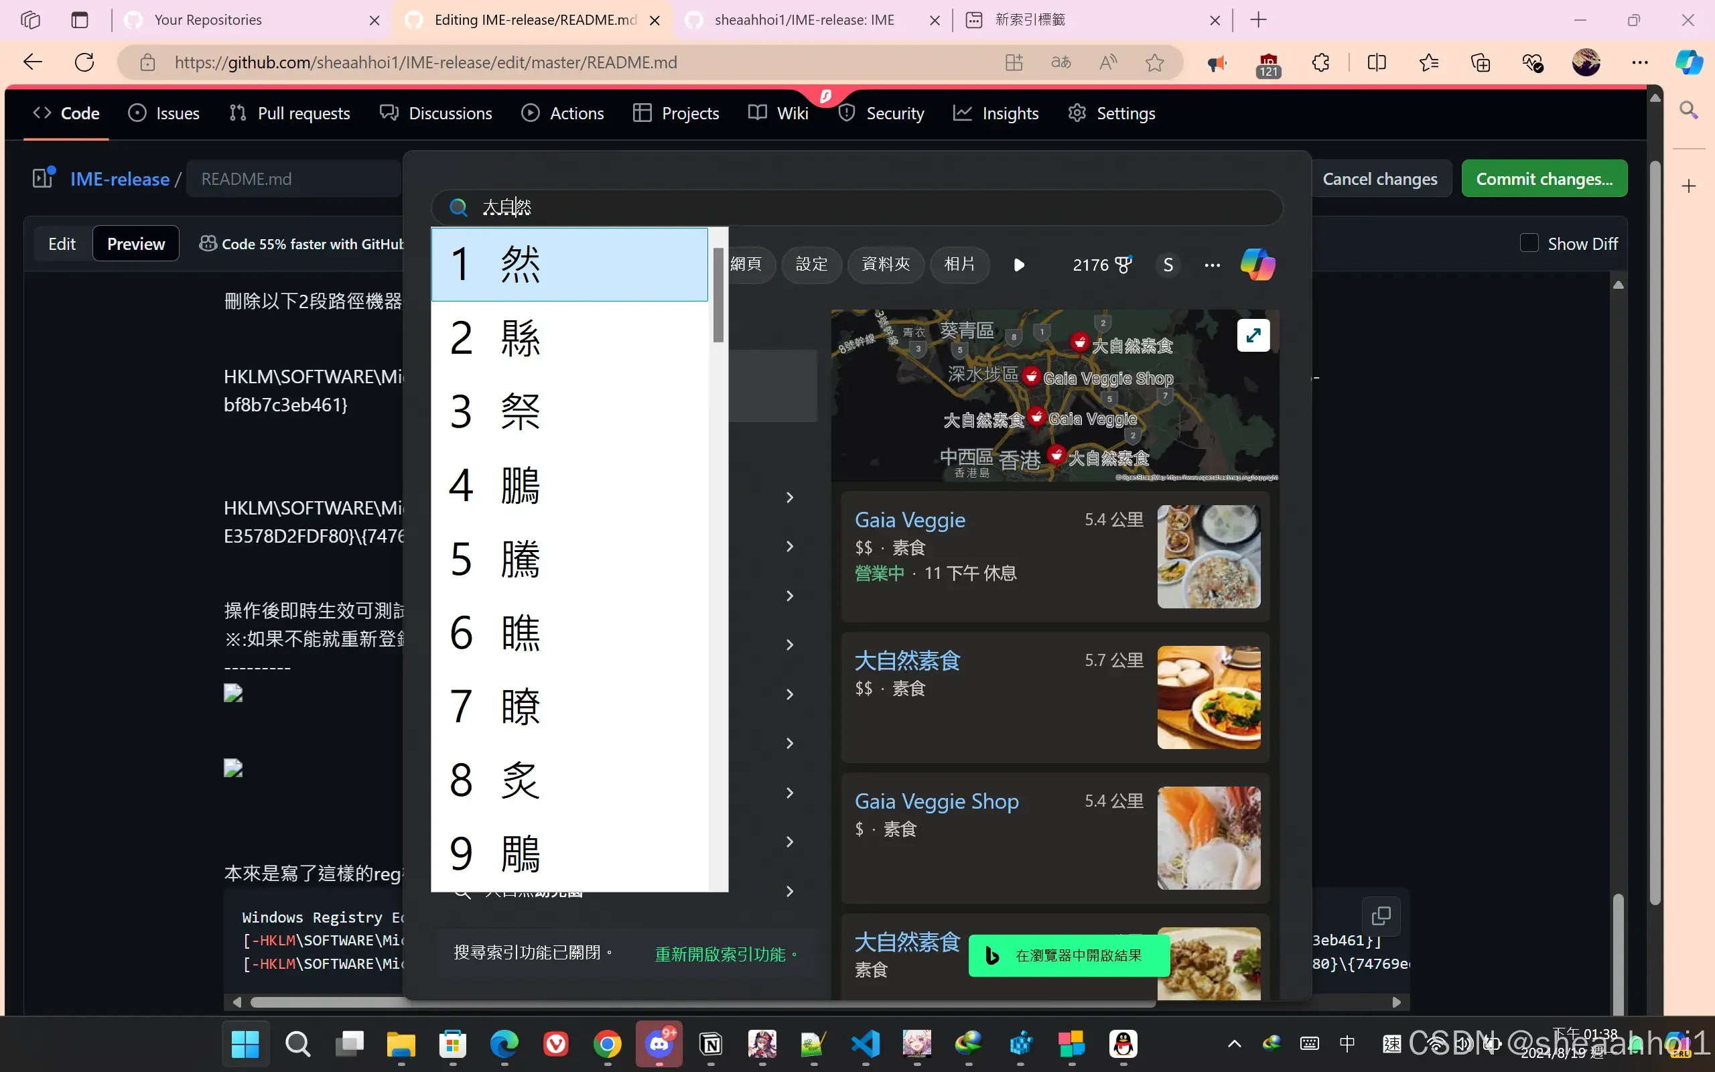Expand the map with the arrow icon
Screen dimensions: 1715x1072
point(1253,334)
